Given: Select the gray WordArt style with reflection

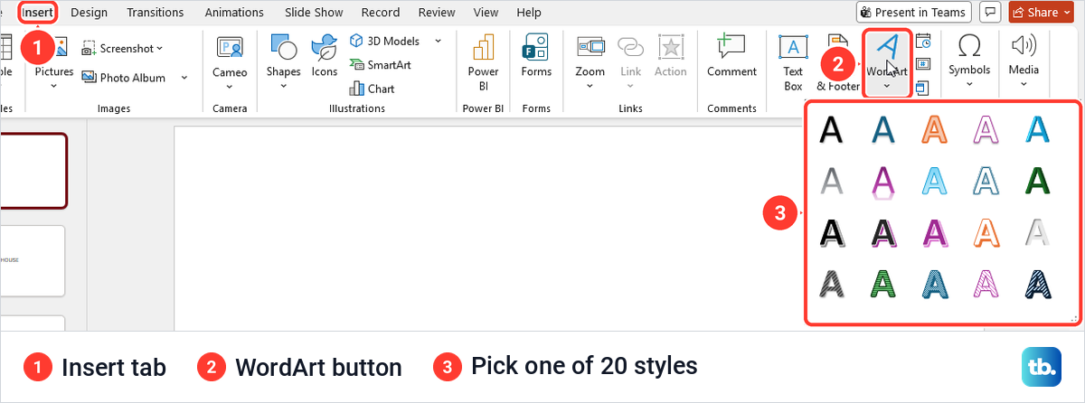Looking at the screenshot, I should click(832, 182).
